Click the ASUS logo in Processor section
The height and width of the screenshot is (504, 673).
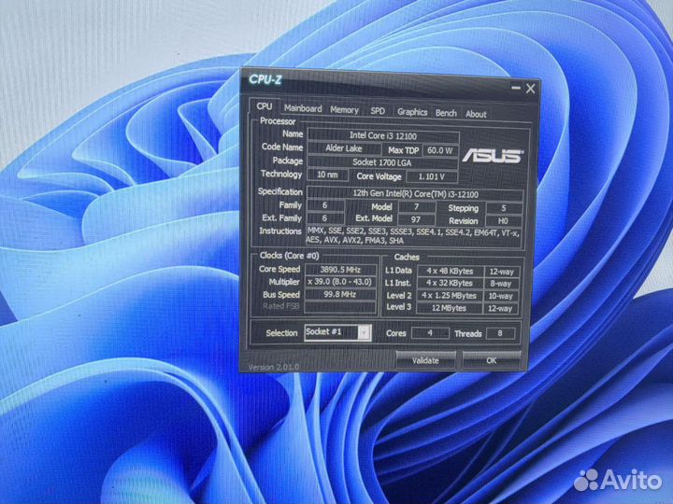point(494,156)
